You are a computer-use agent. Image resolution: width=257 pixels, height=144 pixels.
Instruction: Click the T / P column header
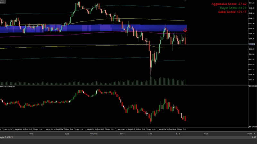tap(178, 134)
